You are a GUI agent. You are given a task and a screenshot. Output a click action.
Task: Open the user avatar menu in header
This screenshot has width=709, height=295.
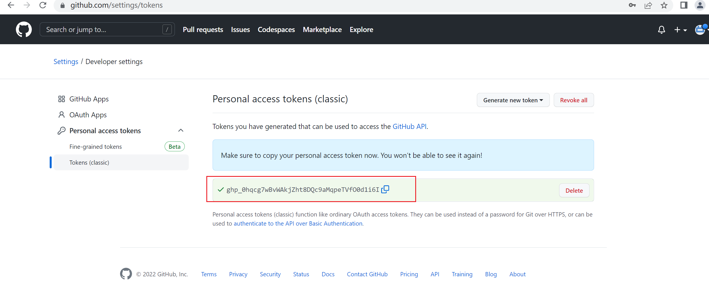click(x=701, y=29)
